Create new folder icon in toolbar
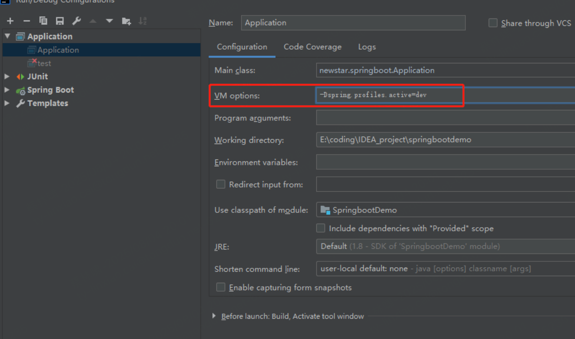 point(126,21)
